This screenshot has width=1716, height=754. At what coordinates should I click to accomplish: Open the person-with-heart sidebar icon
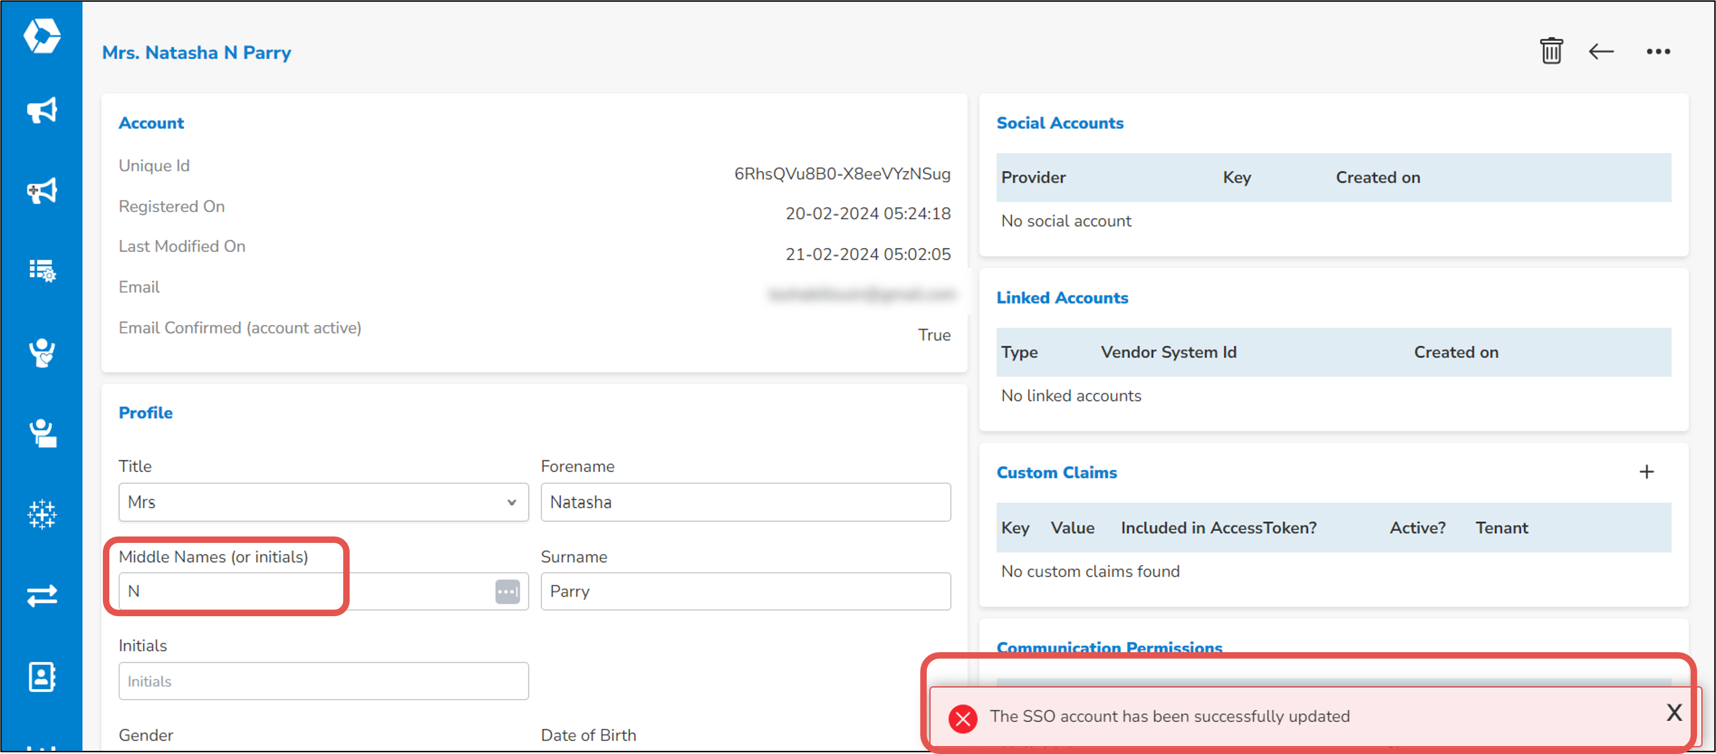(x=42, y=353)
